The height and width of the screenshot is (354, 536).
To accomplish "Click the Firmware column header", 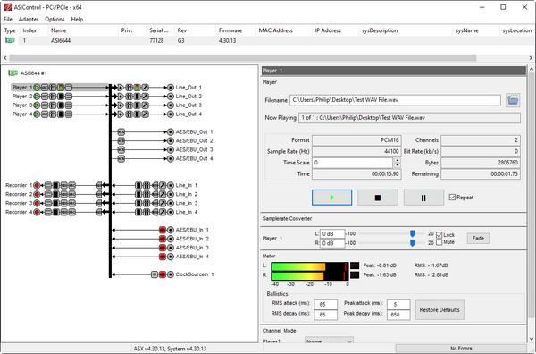I will 235,30.
